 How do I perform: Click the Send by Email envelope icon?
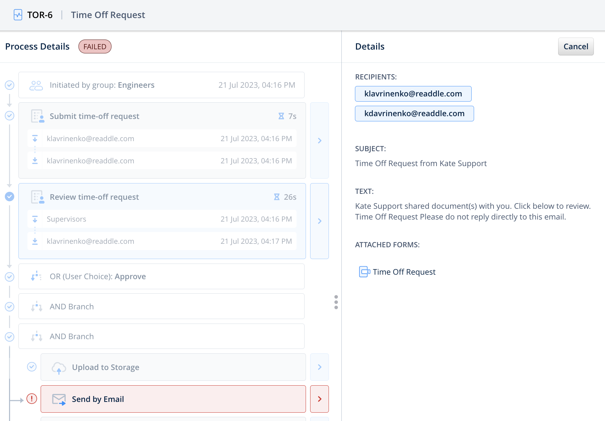coord(59,399)
